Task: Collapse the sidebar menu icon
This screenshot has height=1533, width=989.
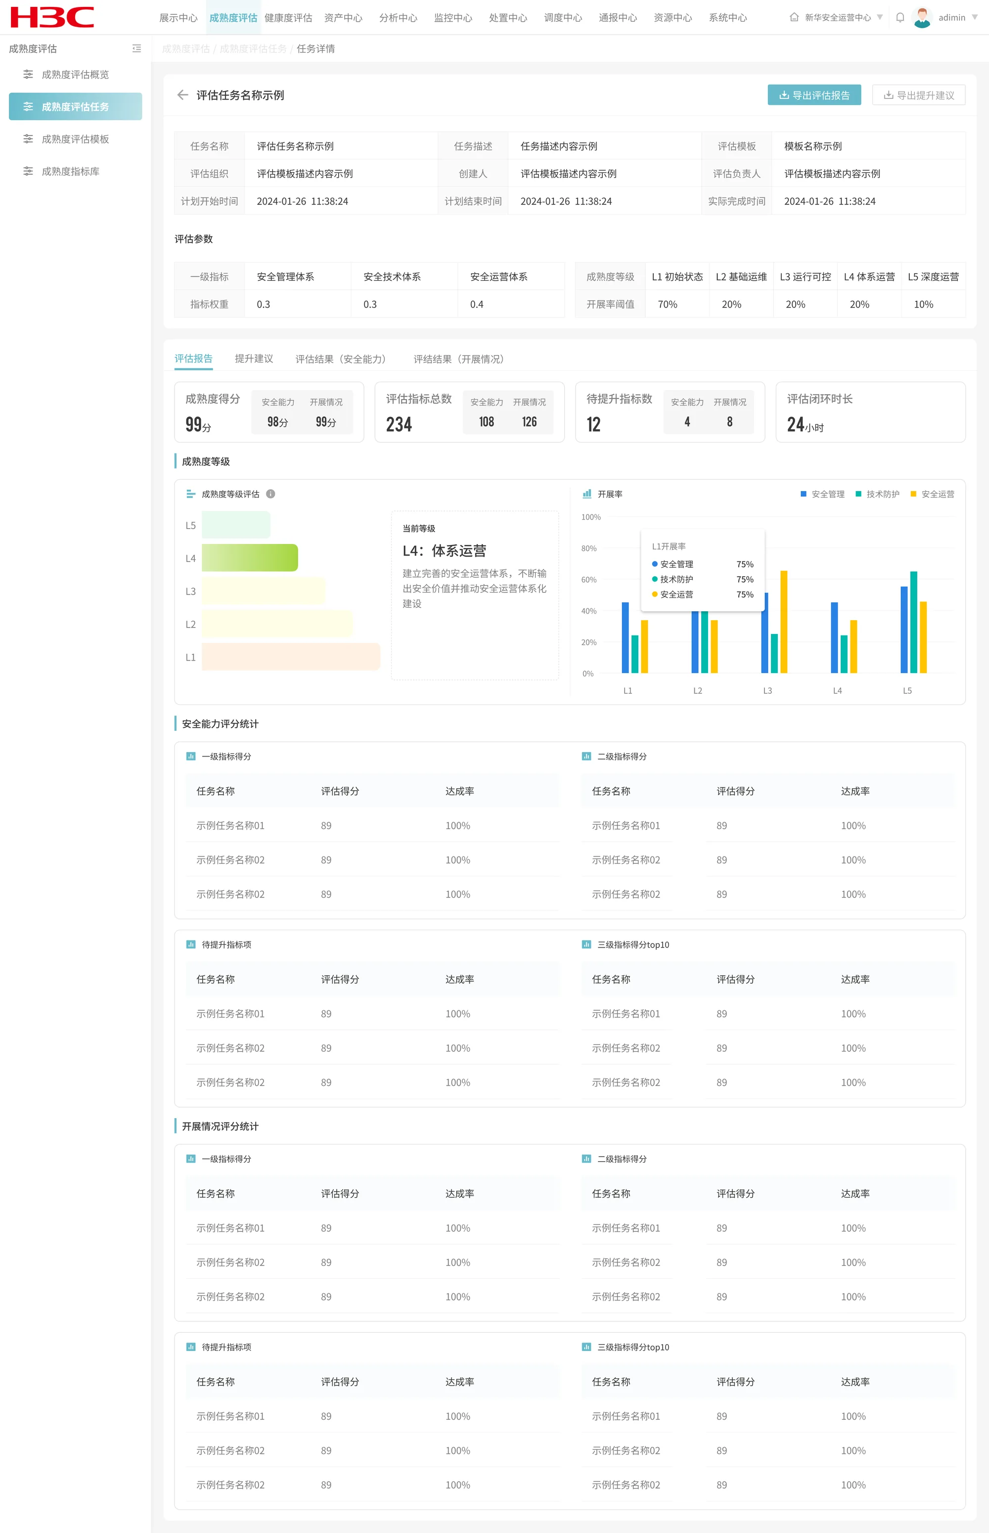Action: coord(137,48)
